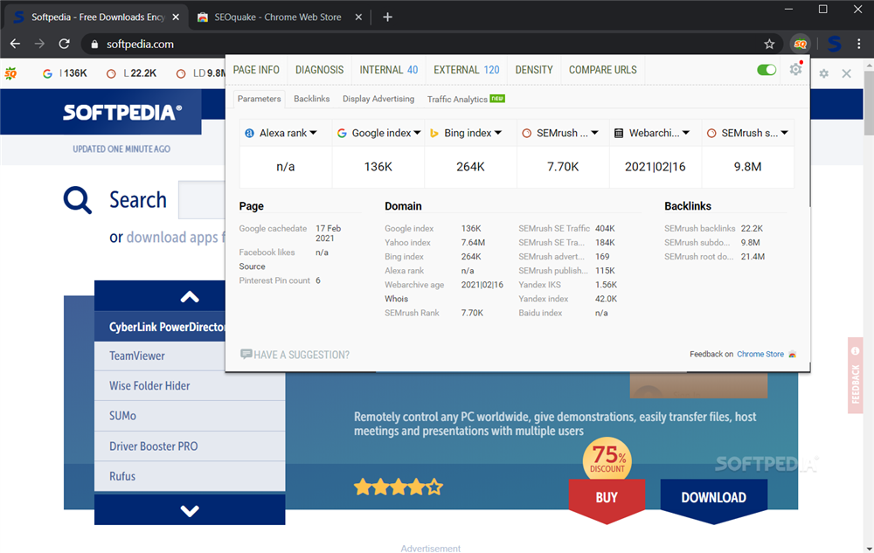Click the Chrome Store feedback link
The width and height of the screenshot is (874, 553).
[x=760, y=354]
